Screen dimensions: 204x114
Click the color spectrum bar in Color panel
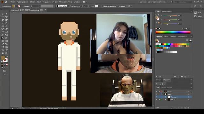pyautogui.click(x=173, y=32)
